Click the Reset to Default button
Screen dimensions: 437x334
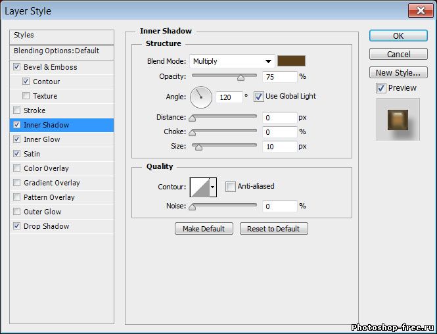pos(273,229)
